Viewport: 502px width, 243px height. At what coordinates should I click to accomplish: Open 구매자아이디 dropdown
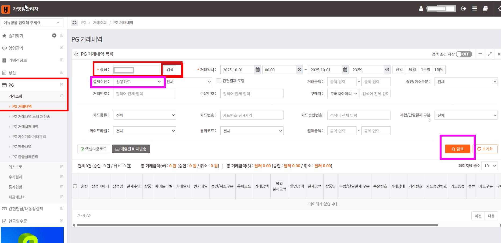pos(343,94)
